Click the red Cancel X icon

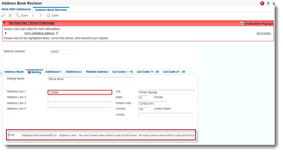[10, 16]
